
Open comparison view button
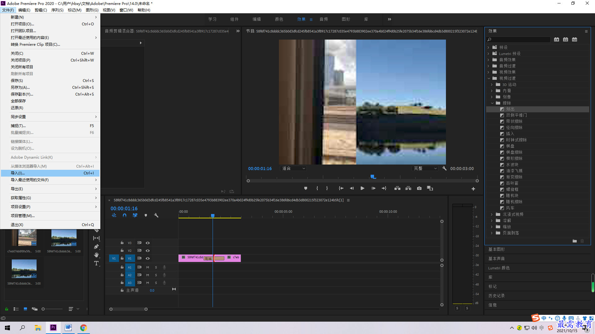click(430, 188)
